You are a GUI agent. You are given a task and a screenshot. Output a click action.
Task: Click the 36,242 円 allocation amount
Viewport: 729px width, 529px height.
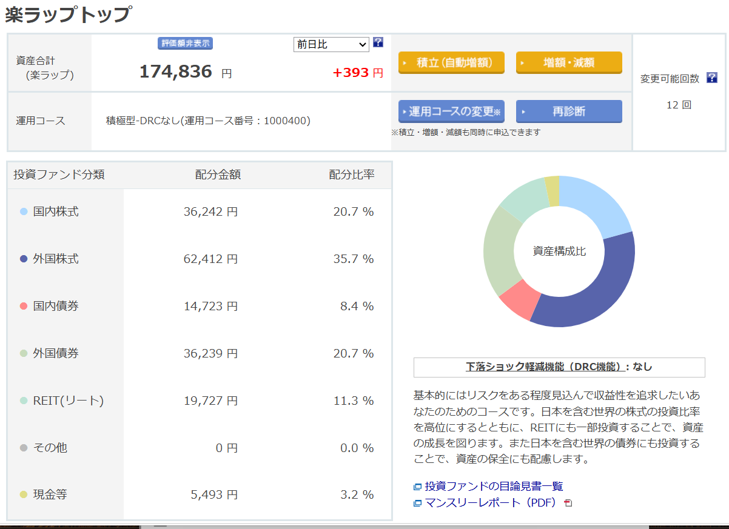click(211, 211)
